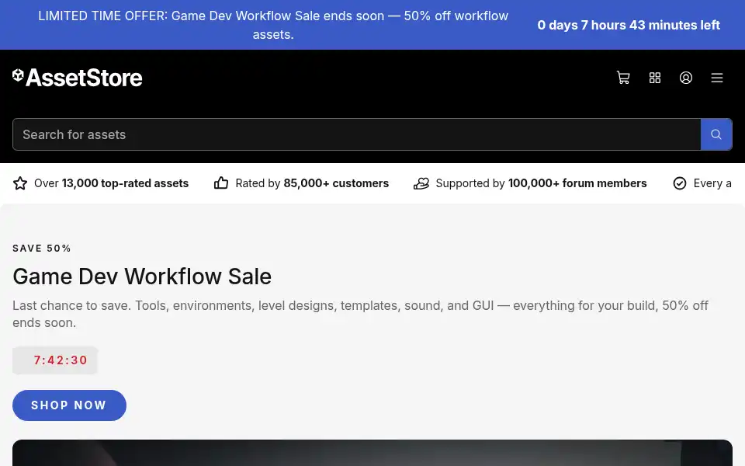
Task: Click the star icon for top-rated assets
Action: coord(20,183)
